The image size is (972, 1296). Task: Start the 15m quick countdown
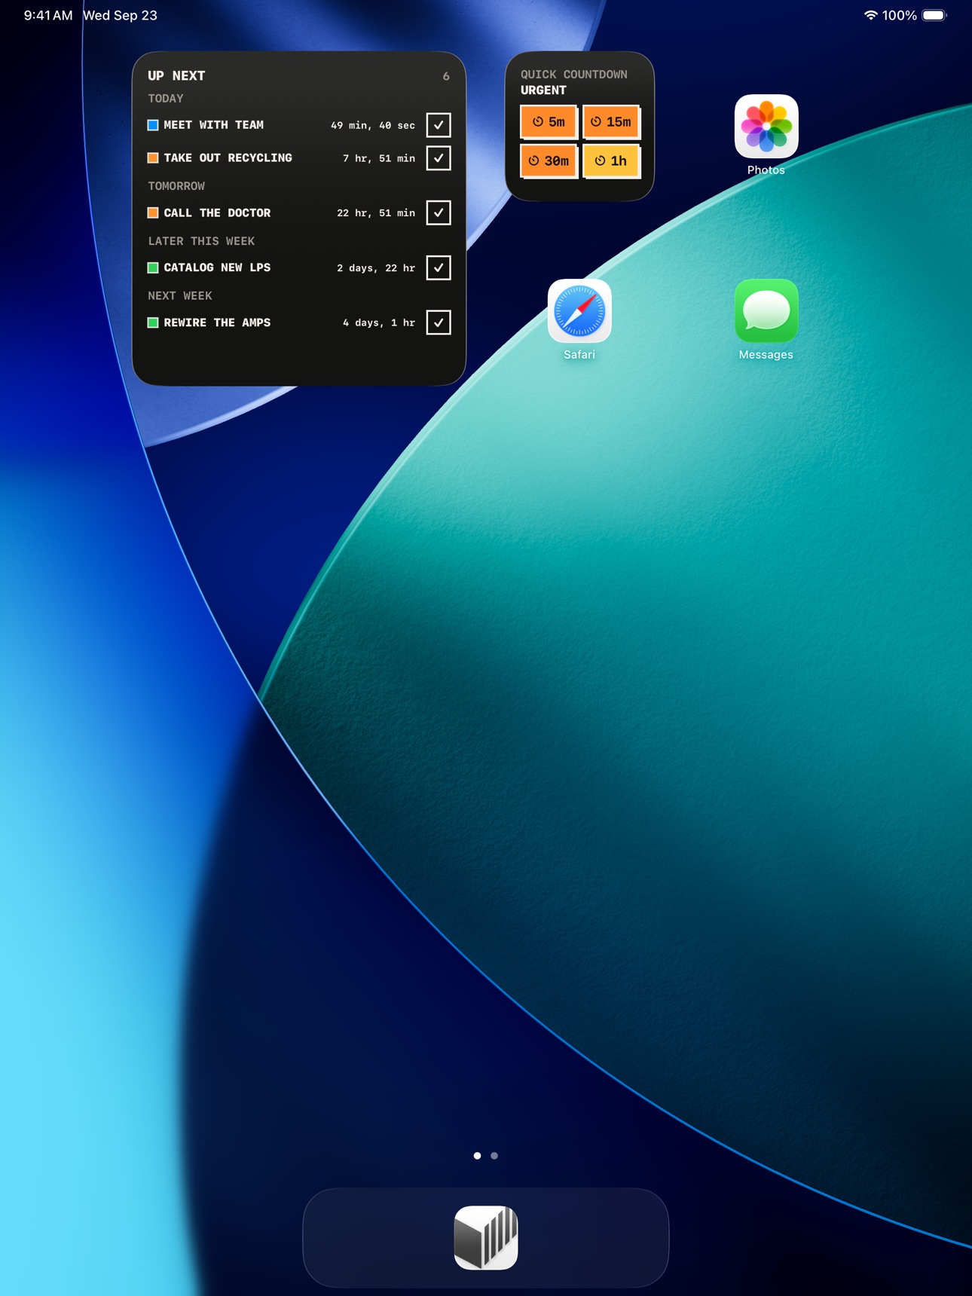coord(611,122)
